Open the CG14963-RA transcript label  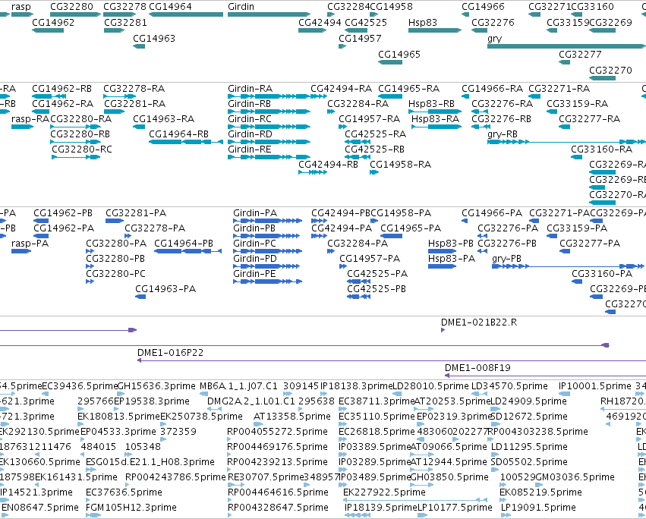[163, 119]
